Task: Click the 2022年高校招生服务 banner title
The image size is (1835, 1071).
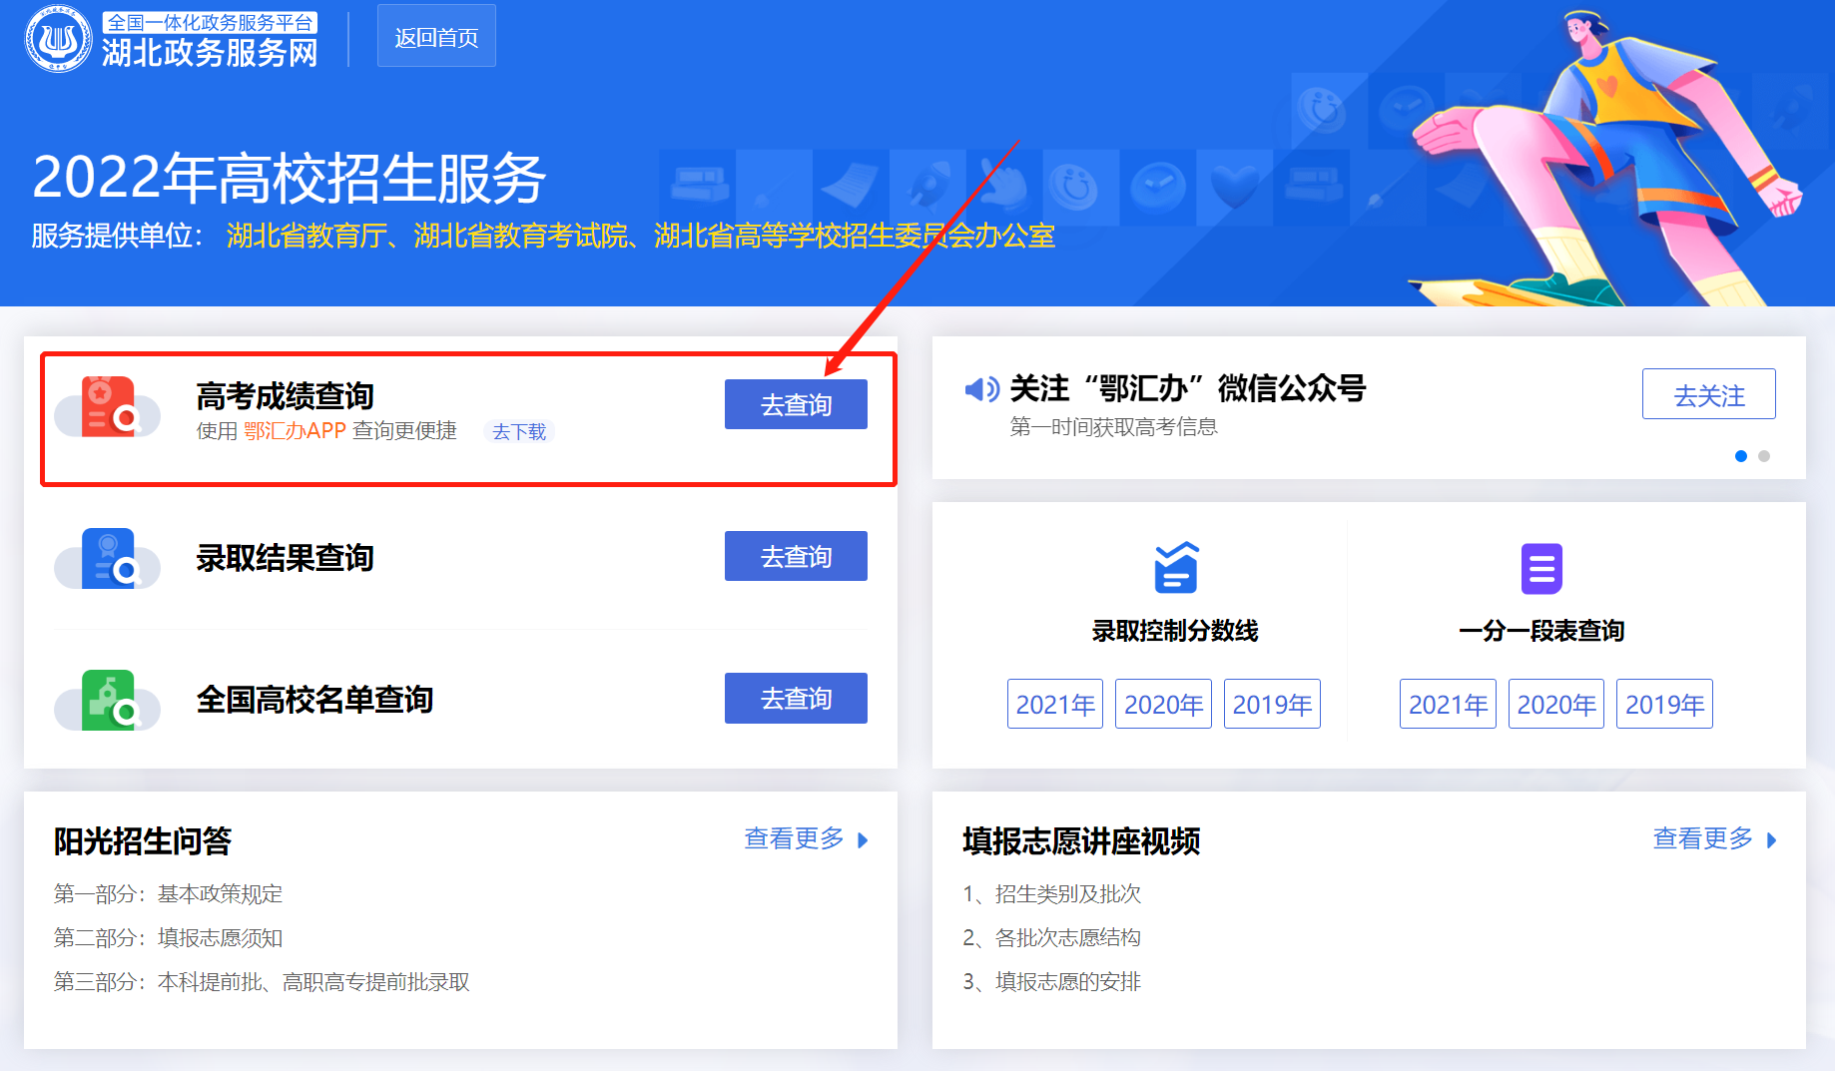Action: pyautogui.click(x=290, y=179)
